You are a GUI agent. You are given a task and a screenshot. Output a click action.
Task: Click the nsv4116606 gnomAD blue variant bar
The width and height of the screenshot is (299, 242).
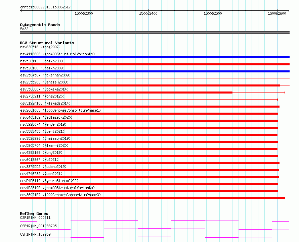(x=155, y=57)
